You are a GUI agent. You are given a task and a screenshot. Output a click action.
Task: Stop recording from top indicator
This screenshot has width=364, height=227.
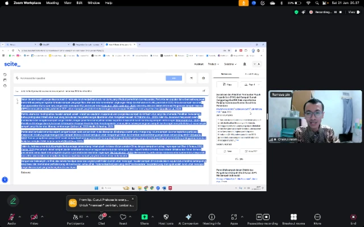(x=341, y=12)
